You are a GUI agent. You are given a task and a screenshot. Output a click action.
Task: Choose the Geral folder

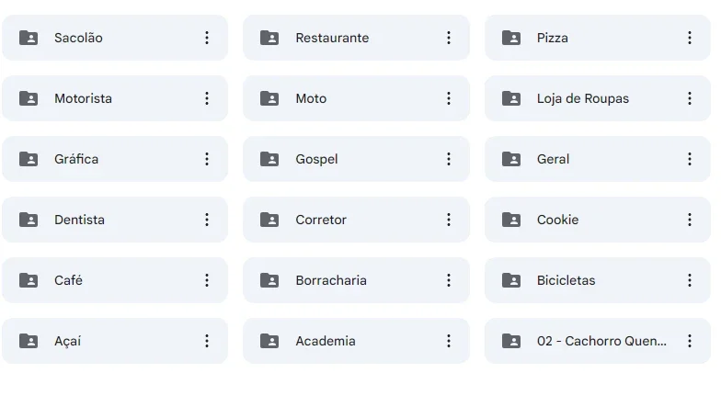point(598,159)
